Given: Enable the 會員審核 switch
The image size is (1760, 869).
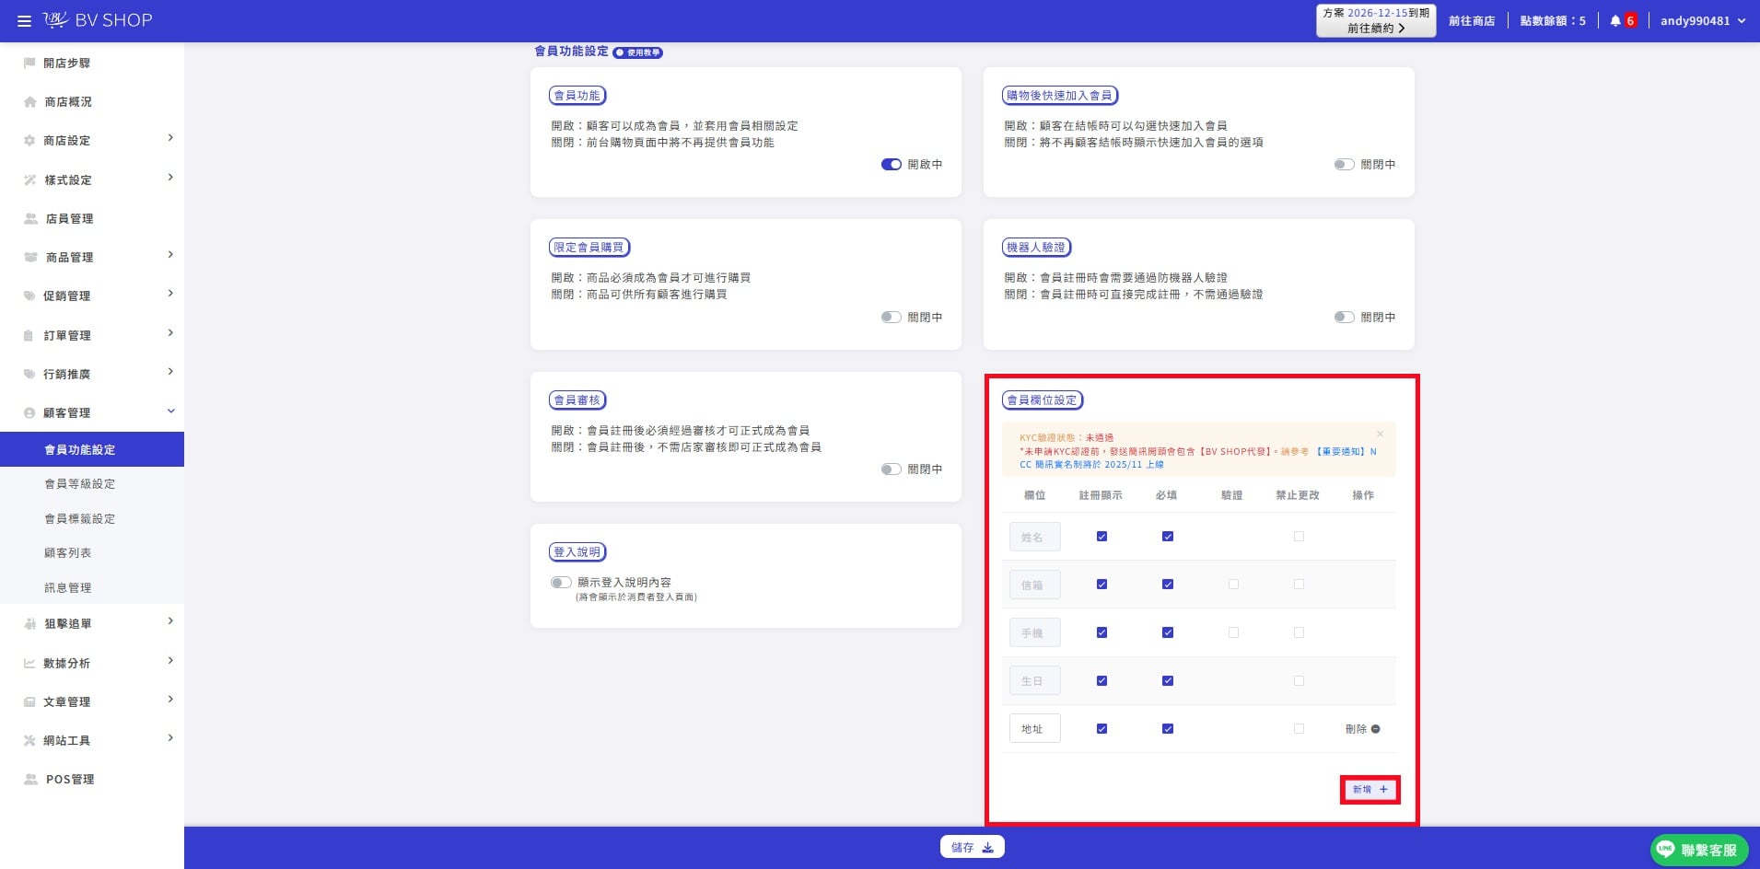Looking at the screenshot, I should pos(891,469).
